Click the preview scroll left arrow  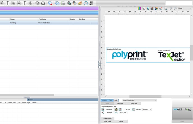106,96
